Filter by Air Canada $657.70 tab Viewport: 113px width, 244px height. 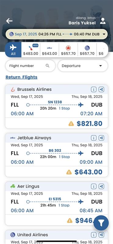click(68, 50)
